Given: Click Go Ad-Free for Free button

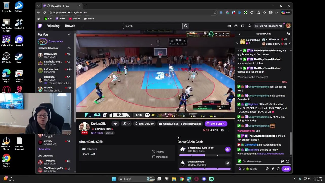Looking at the screenshot, I should click(269, 26).
